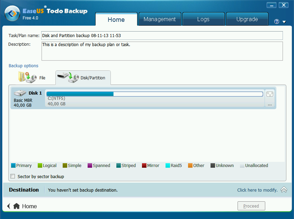Open the help question mark icon
294x219 pixels.
click(x=277, y=21)
